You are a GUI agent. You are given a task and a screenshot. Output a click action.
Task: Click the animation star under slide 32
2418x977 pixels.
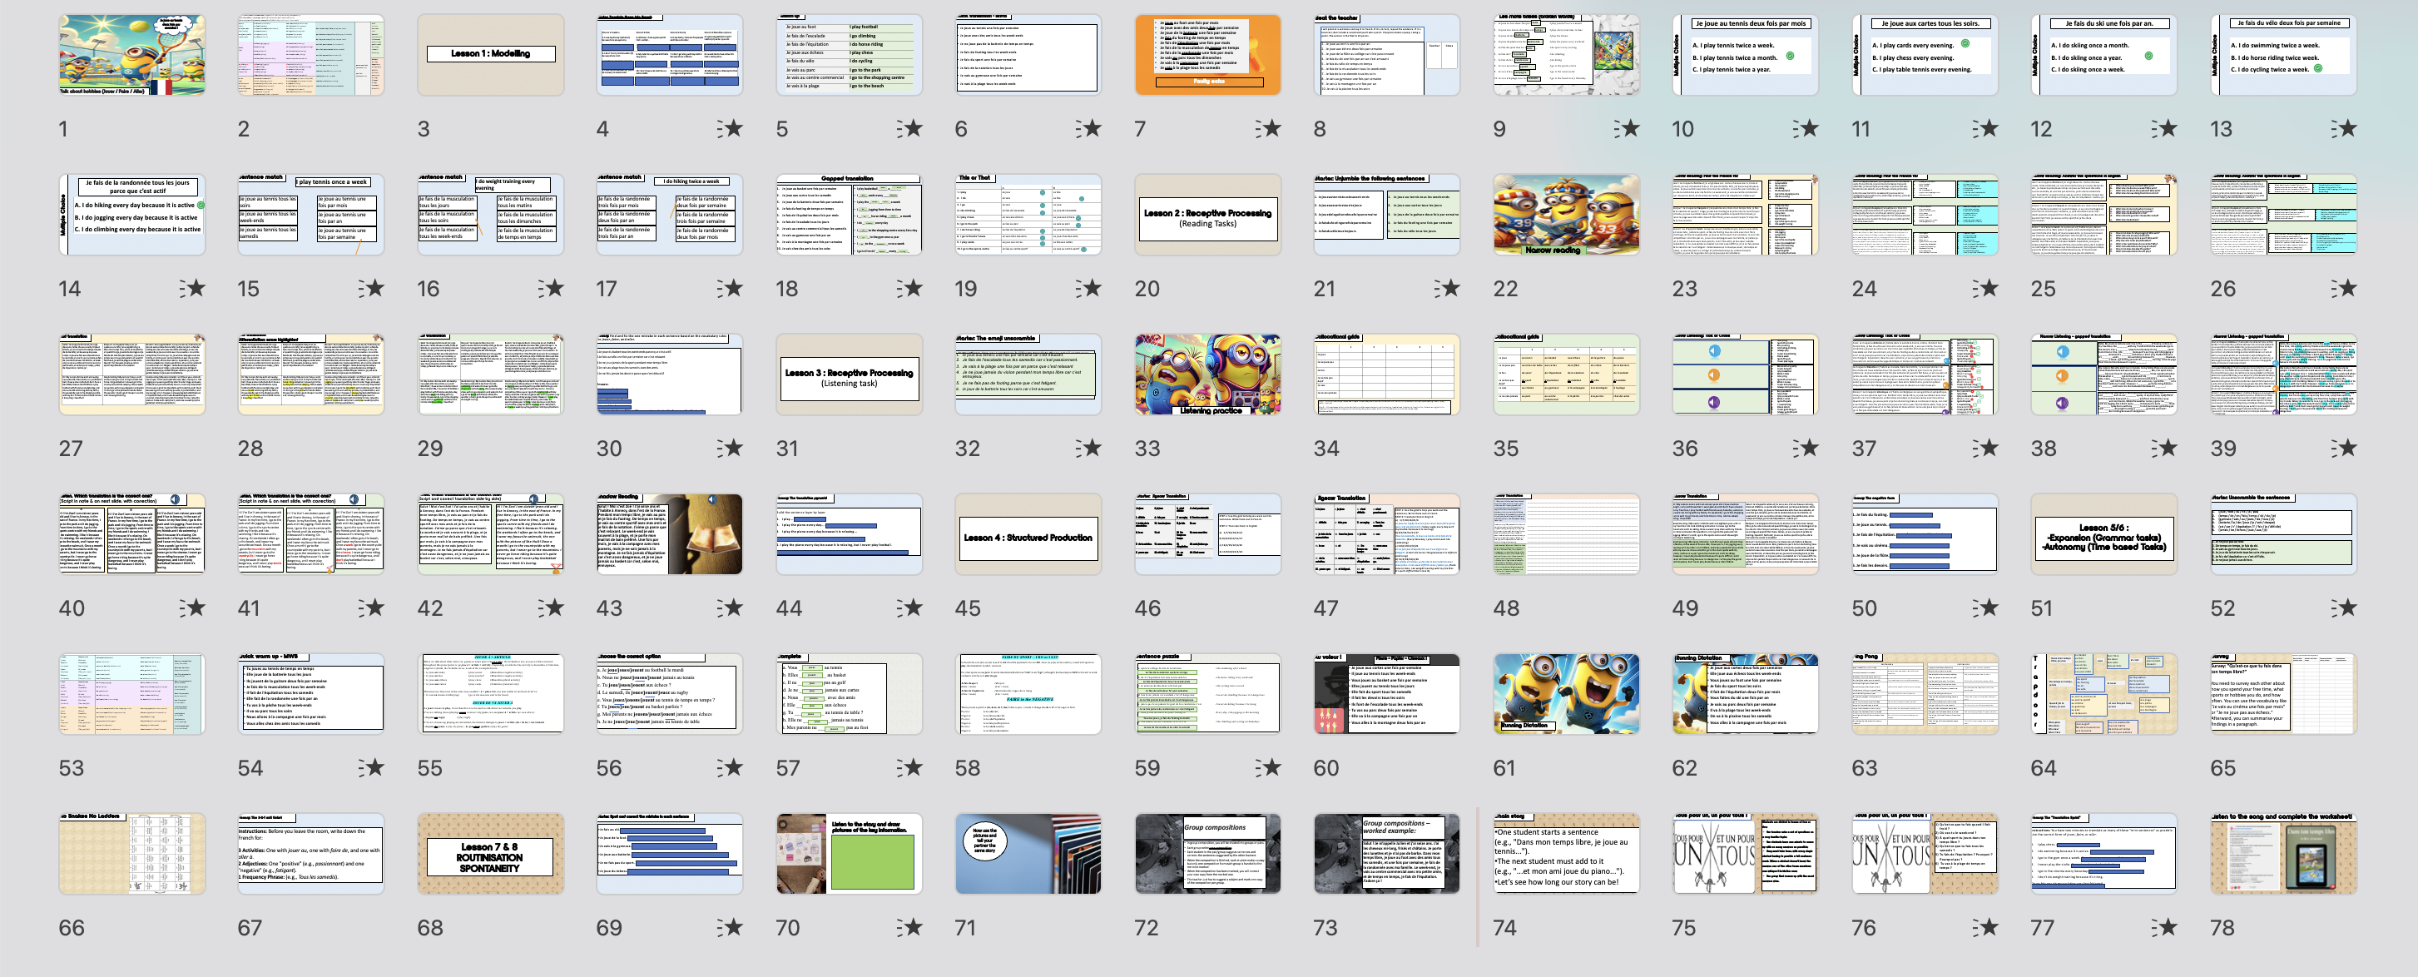point(1089,448)
